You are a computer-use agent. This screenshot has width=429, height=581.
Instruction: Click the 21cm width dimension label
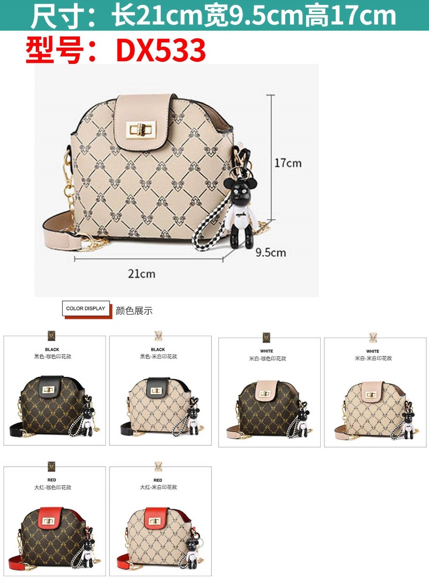coord(142,274)
